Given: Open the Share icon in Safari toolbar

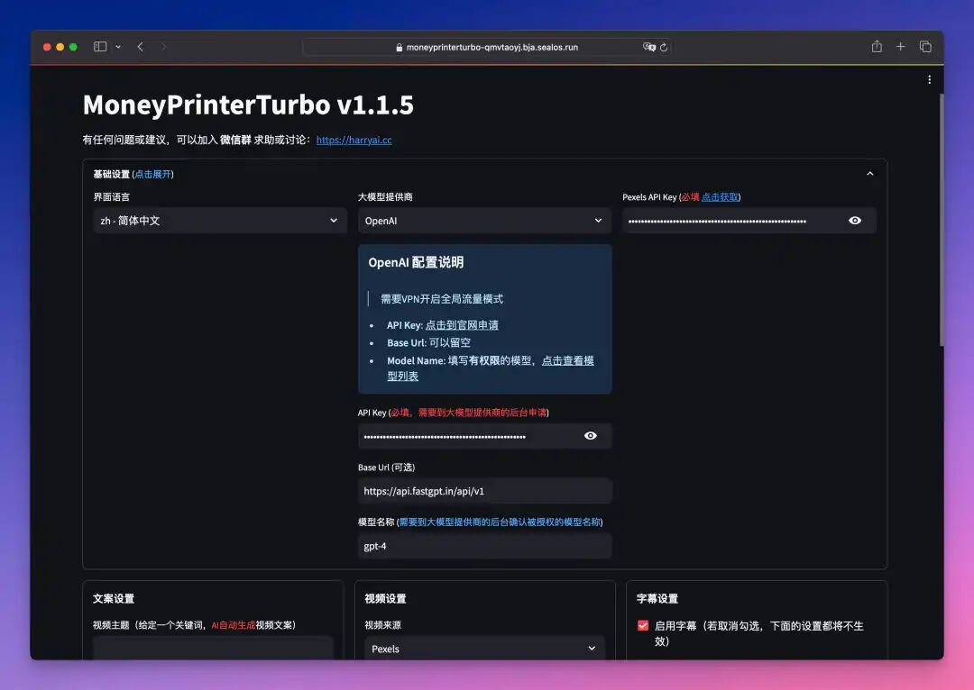Looking at the screenshot, I should coord(877,47).
